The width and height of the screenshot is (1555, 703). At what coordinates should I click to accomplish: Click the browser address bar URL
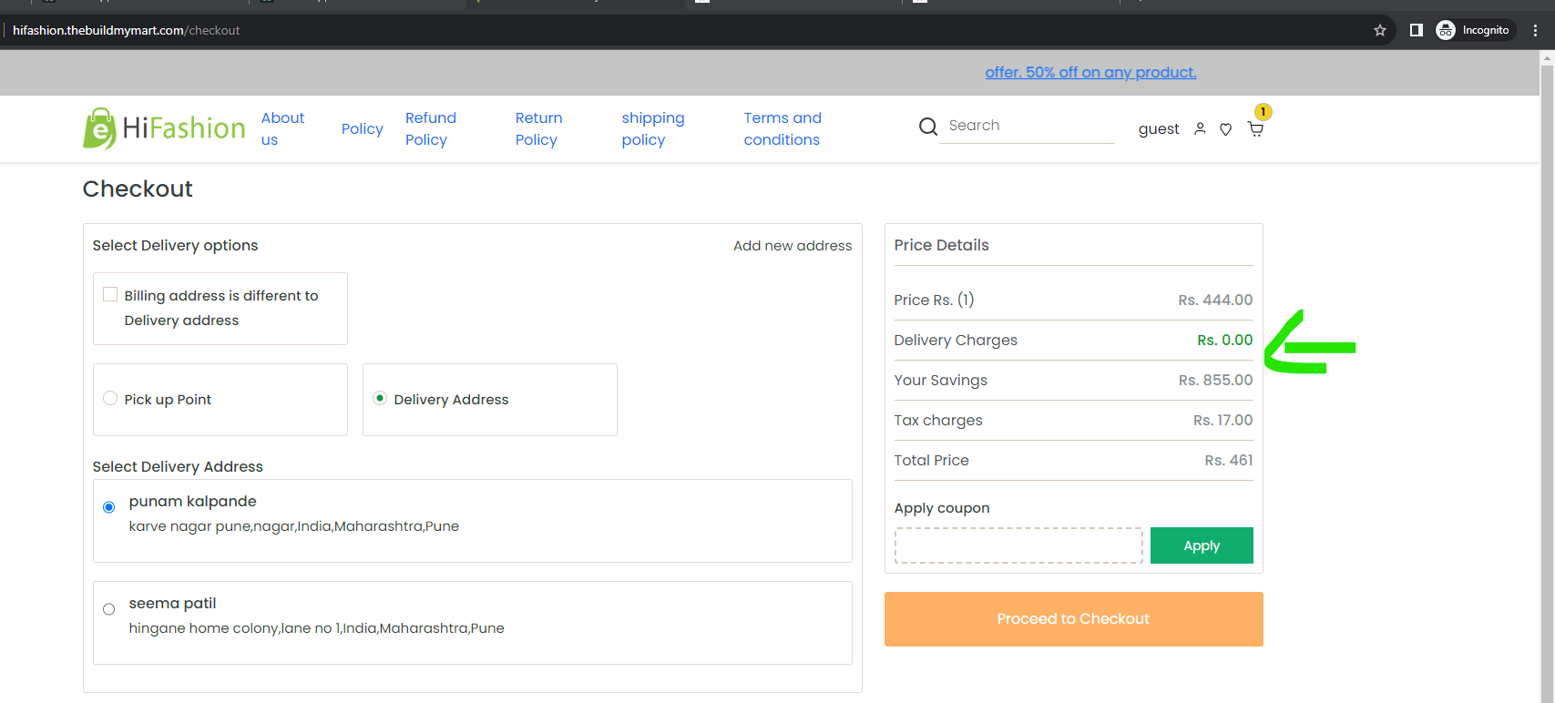coord(127,30)
